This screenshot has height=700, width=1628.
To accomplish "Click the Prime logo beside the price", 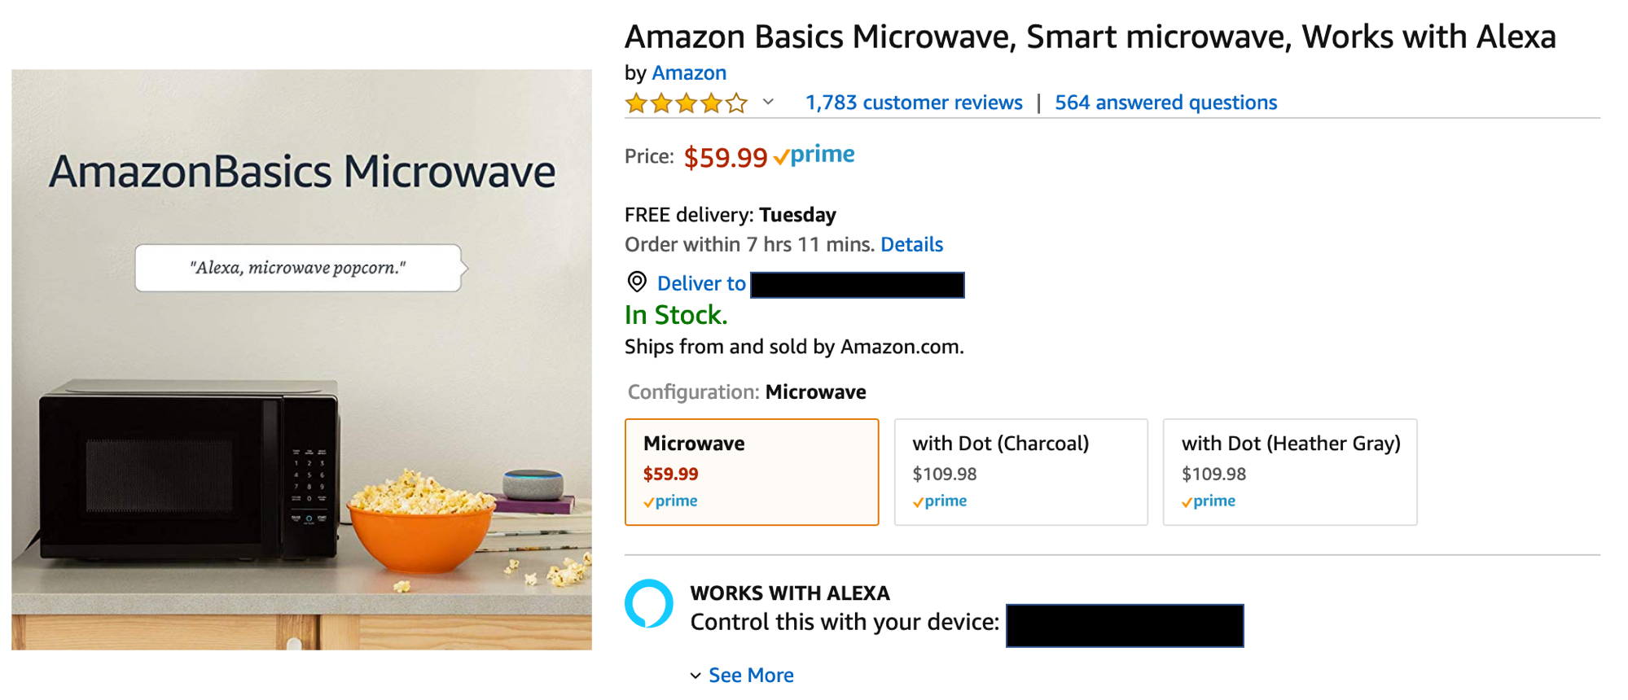I will tap(814, 155).
